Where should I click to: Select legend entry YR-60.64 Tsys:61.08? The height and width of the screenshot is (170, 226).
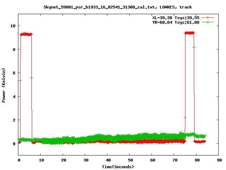tap(176, 22)
